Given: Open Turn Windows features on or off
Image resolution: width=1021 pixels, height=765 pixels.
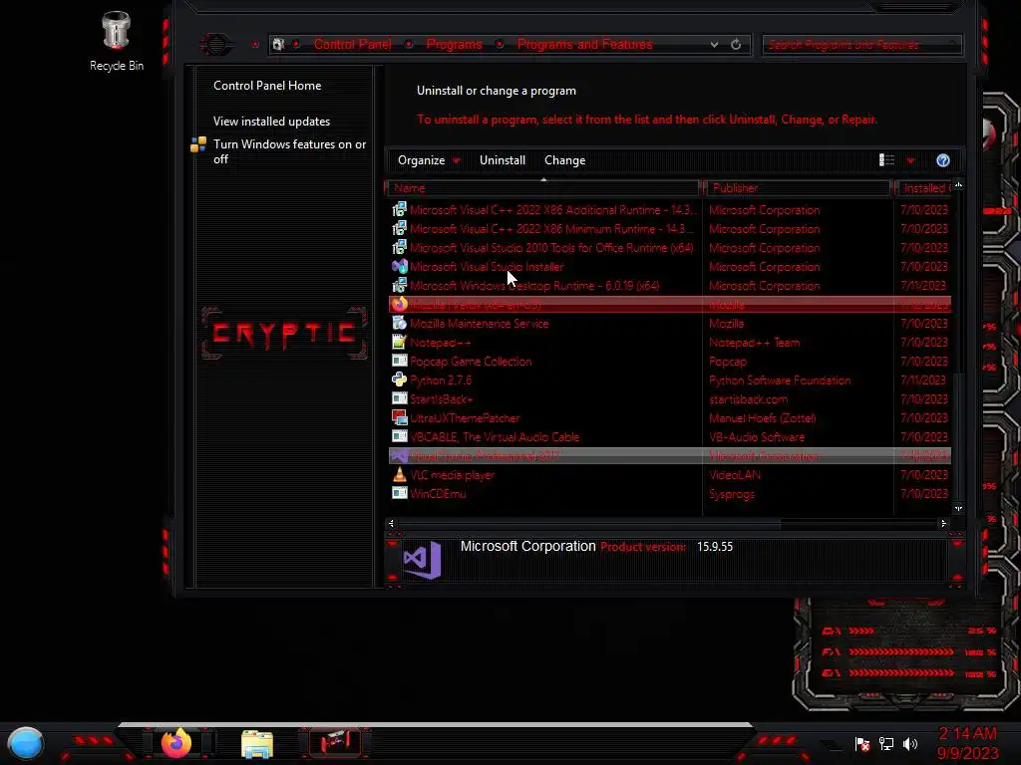Looking at the screenshot, I should 289,151.
